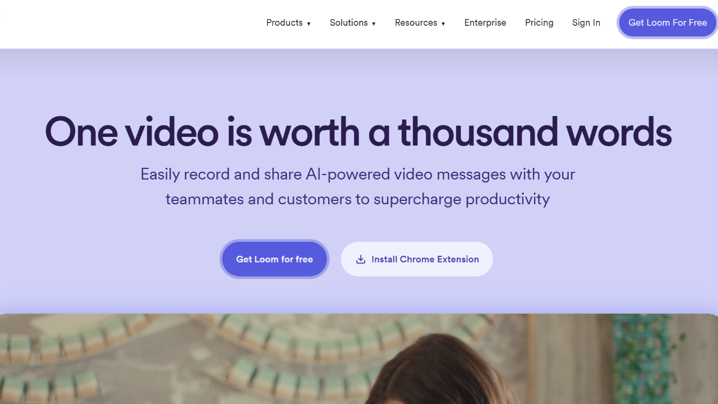Click 'teammates and customers' subtitle line
The image size is (718, 404).
[358, 199]
